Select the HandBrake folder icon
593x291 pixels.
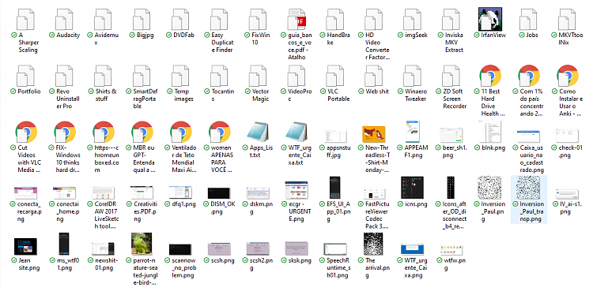pyautogui.click(x=335, y=19)
